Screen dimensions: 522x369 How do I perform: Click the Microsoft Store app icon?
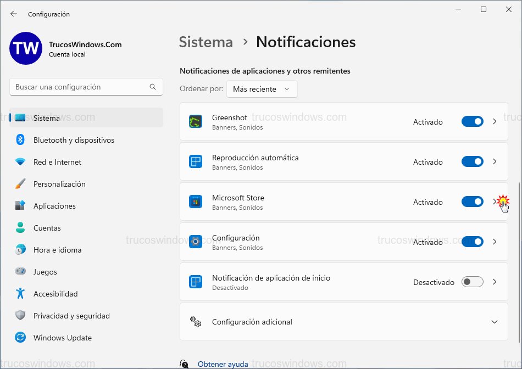coord(196,202)
